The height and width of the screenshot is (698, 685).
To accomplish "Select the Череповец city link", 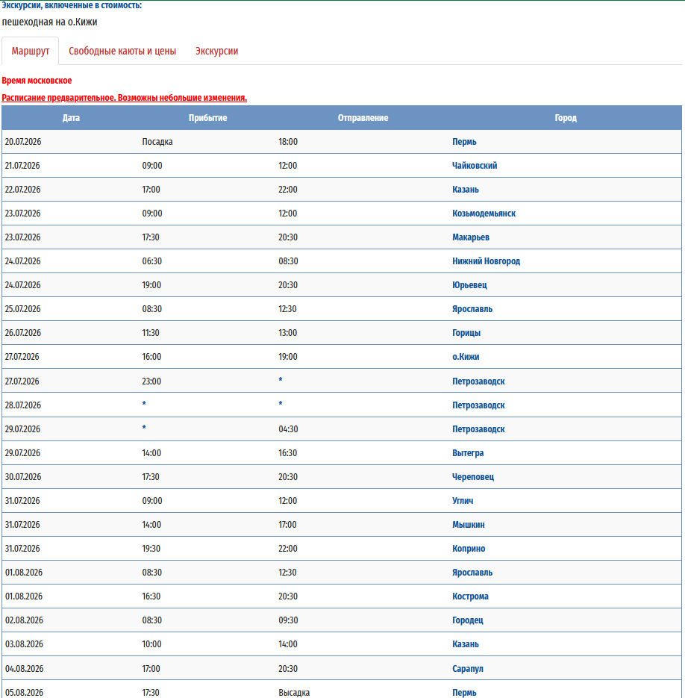I will pos(473,477).
